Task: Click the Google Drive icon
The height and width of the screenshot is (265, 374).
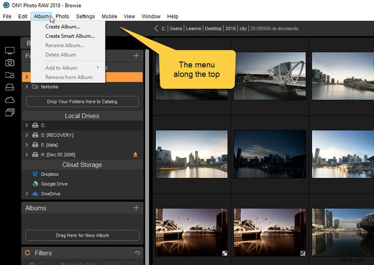Action: [x=35, y=184]
